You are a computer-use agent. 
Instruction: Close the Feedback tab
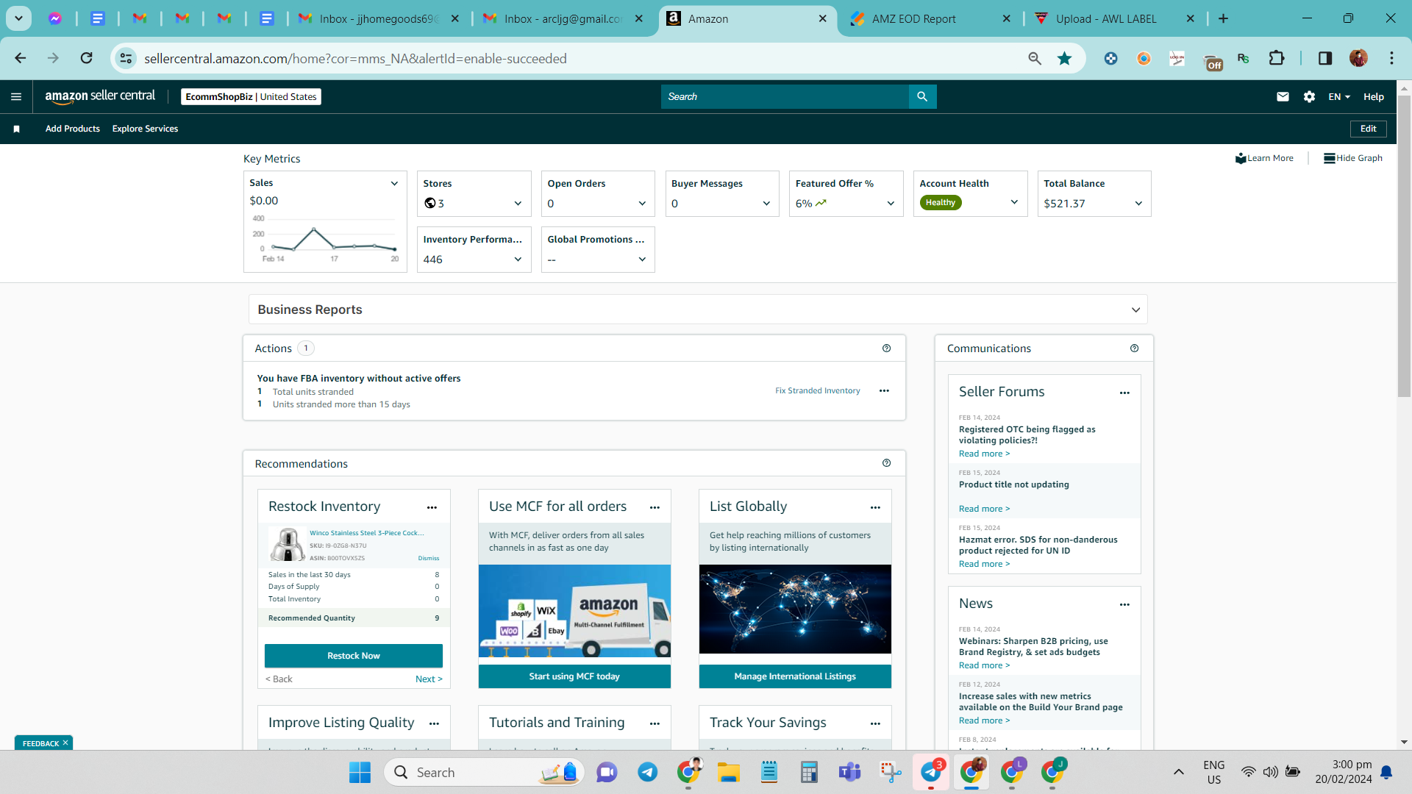pos(65,743)
